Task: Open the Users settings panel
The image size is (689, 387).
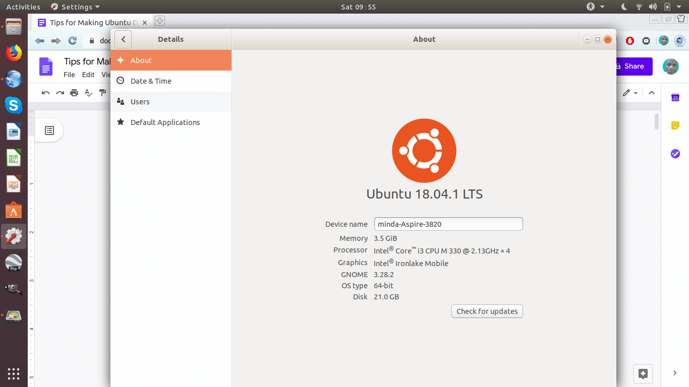Action: pyautogui.click(x=171, y=101)
